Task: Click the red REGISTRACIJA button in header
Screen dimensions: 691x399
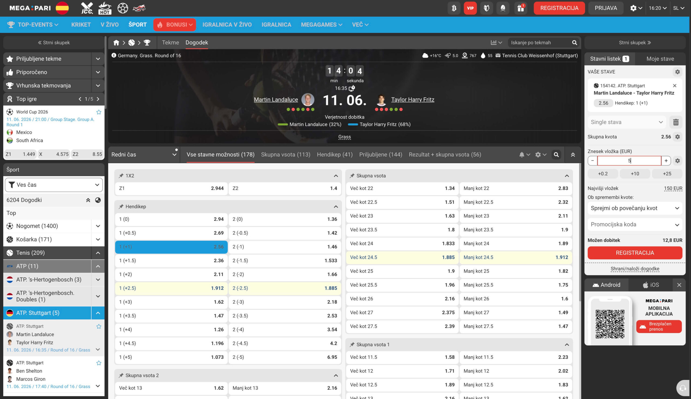Action: (x=559, y=8)
